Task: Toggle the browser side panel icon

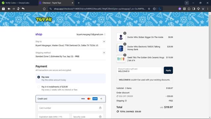Action: pyautogui.click(x=193, y=9)
